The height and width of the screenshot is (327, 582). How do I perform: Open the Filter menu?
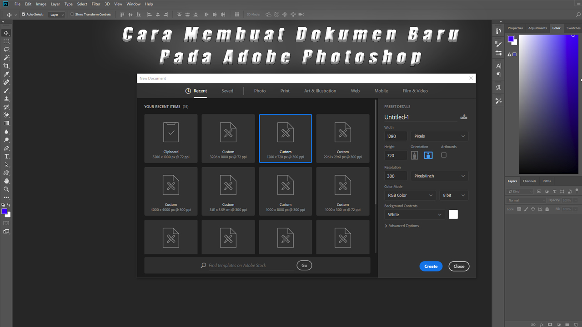(96, 4)
